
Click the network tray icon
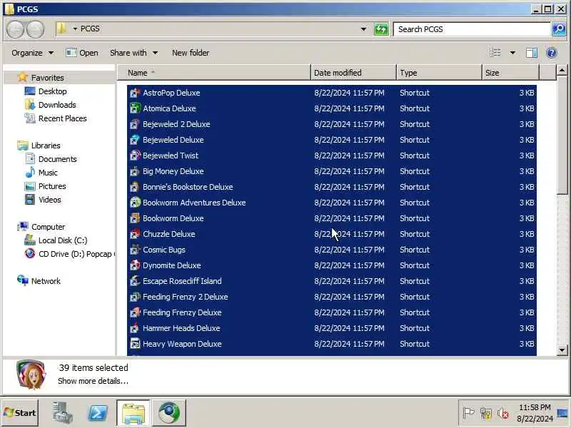tap(486, 414)
